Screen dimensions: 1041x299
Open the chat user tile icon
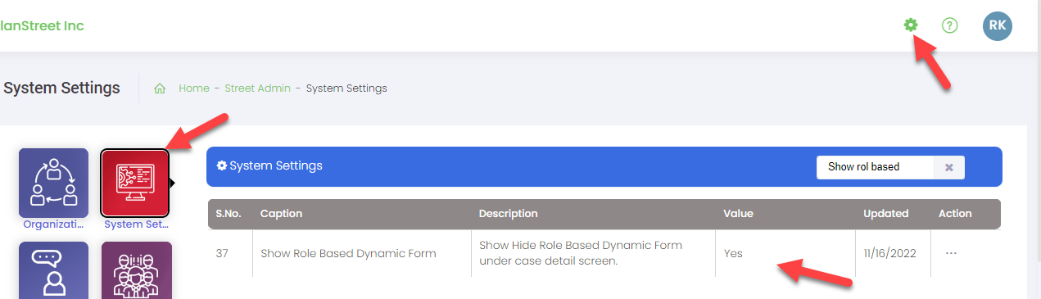click(53, 270)
